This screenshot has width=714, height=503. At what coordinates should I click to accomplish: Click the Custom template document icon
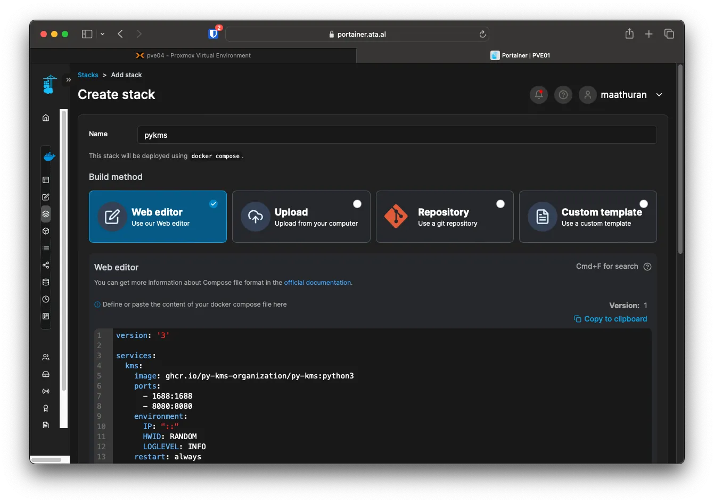point(543,217)
